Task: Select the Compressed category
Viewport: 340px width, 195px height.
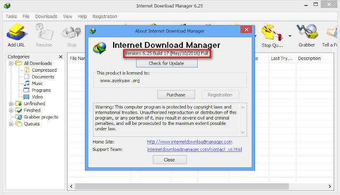Action: pyautogui.click(x=44, y=70)
